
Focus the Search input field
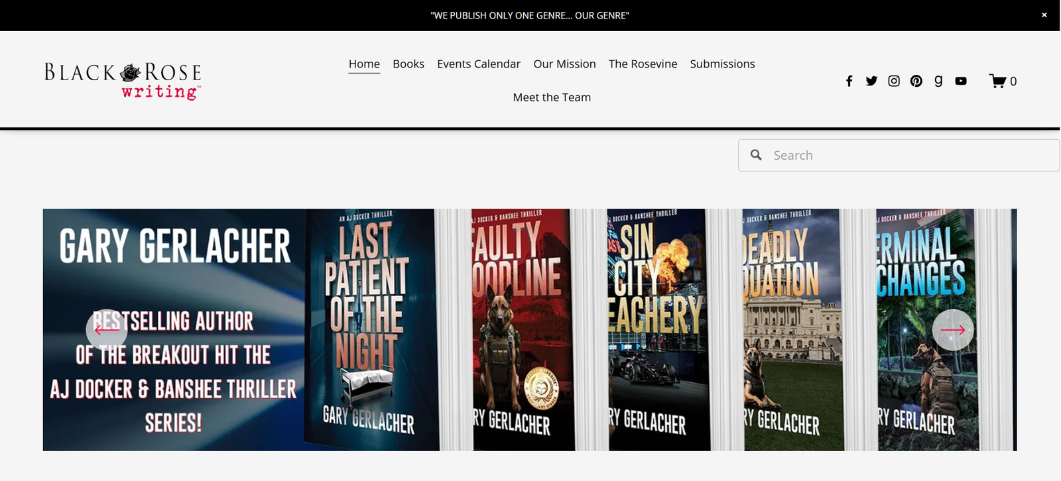pyautogui.click(x=908, y=155)
